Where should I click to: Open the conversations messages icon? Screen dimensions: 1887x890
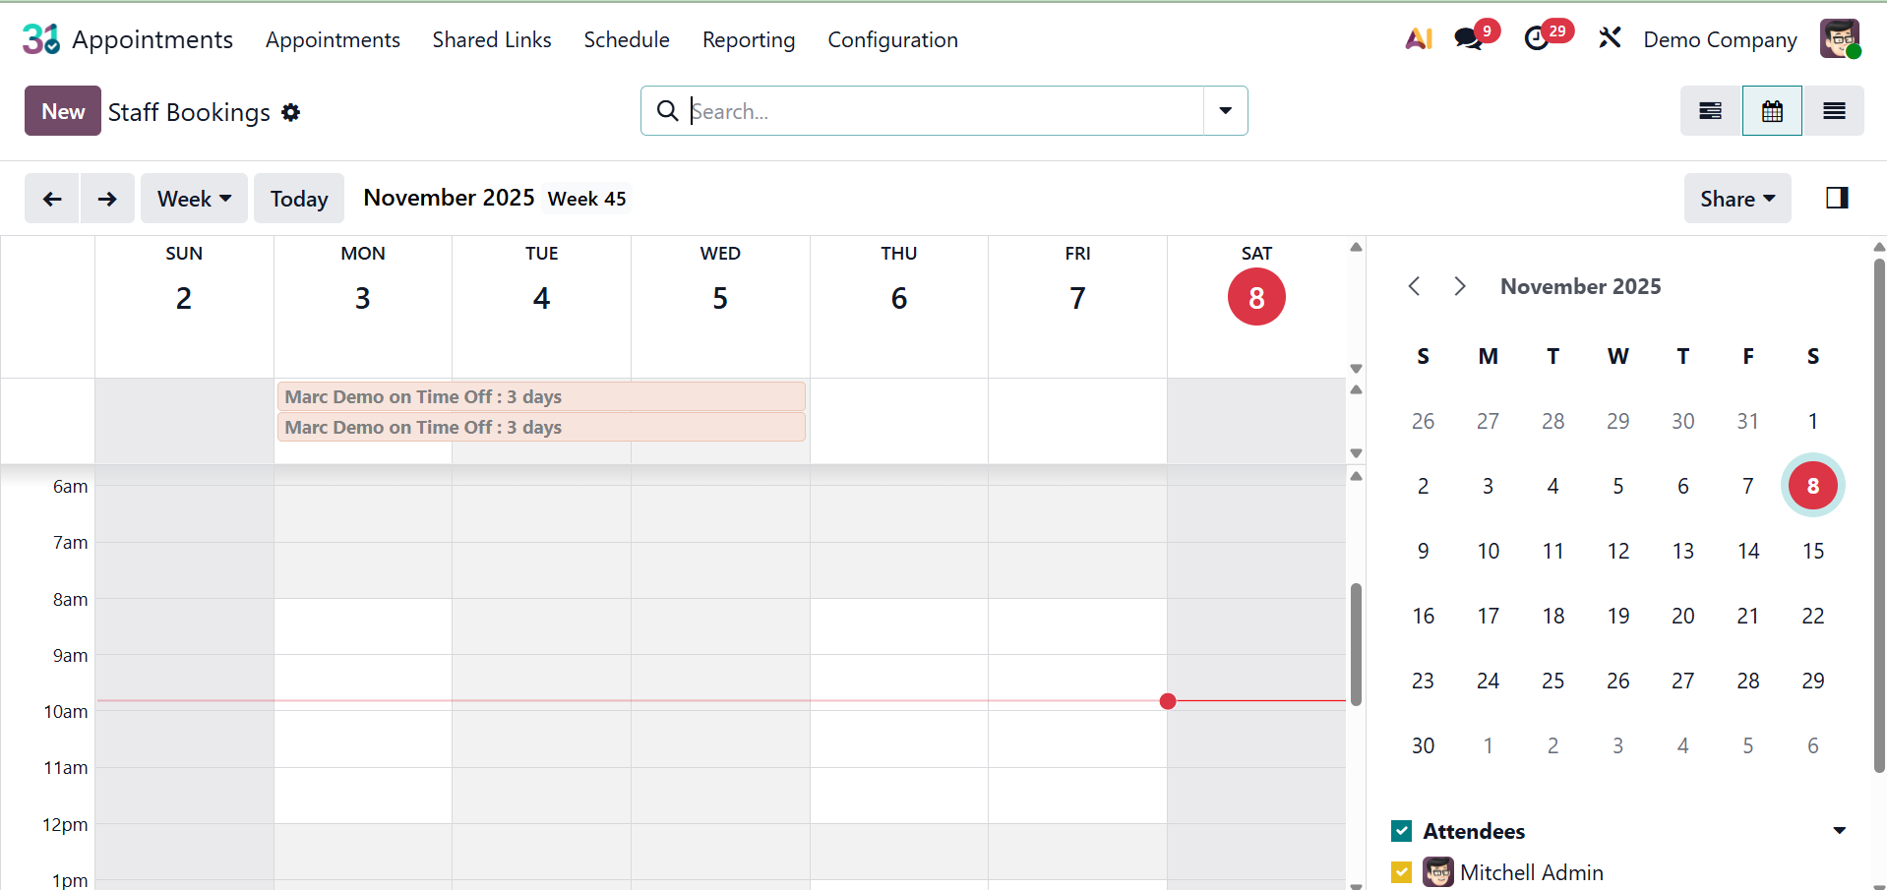[x=1469, y=39]
